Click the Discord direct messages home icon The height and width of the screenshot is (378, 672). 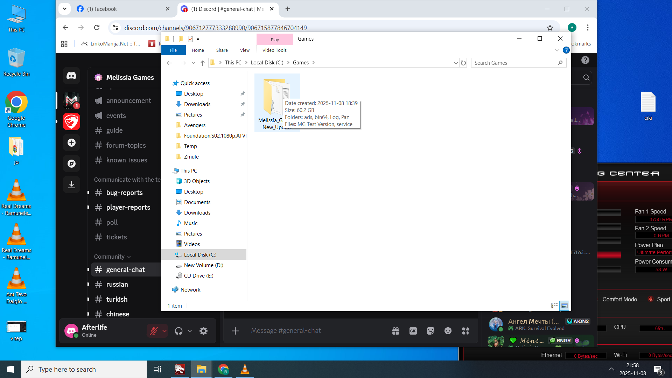[71, 76]
